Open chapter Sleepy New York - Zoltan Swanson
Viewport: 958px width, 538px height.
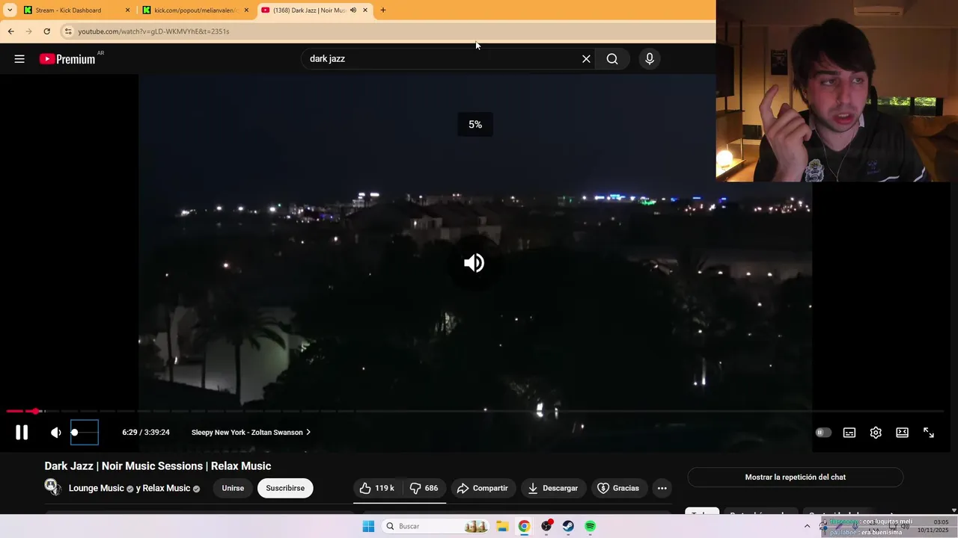click(251, 432)
